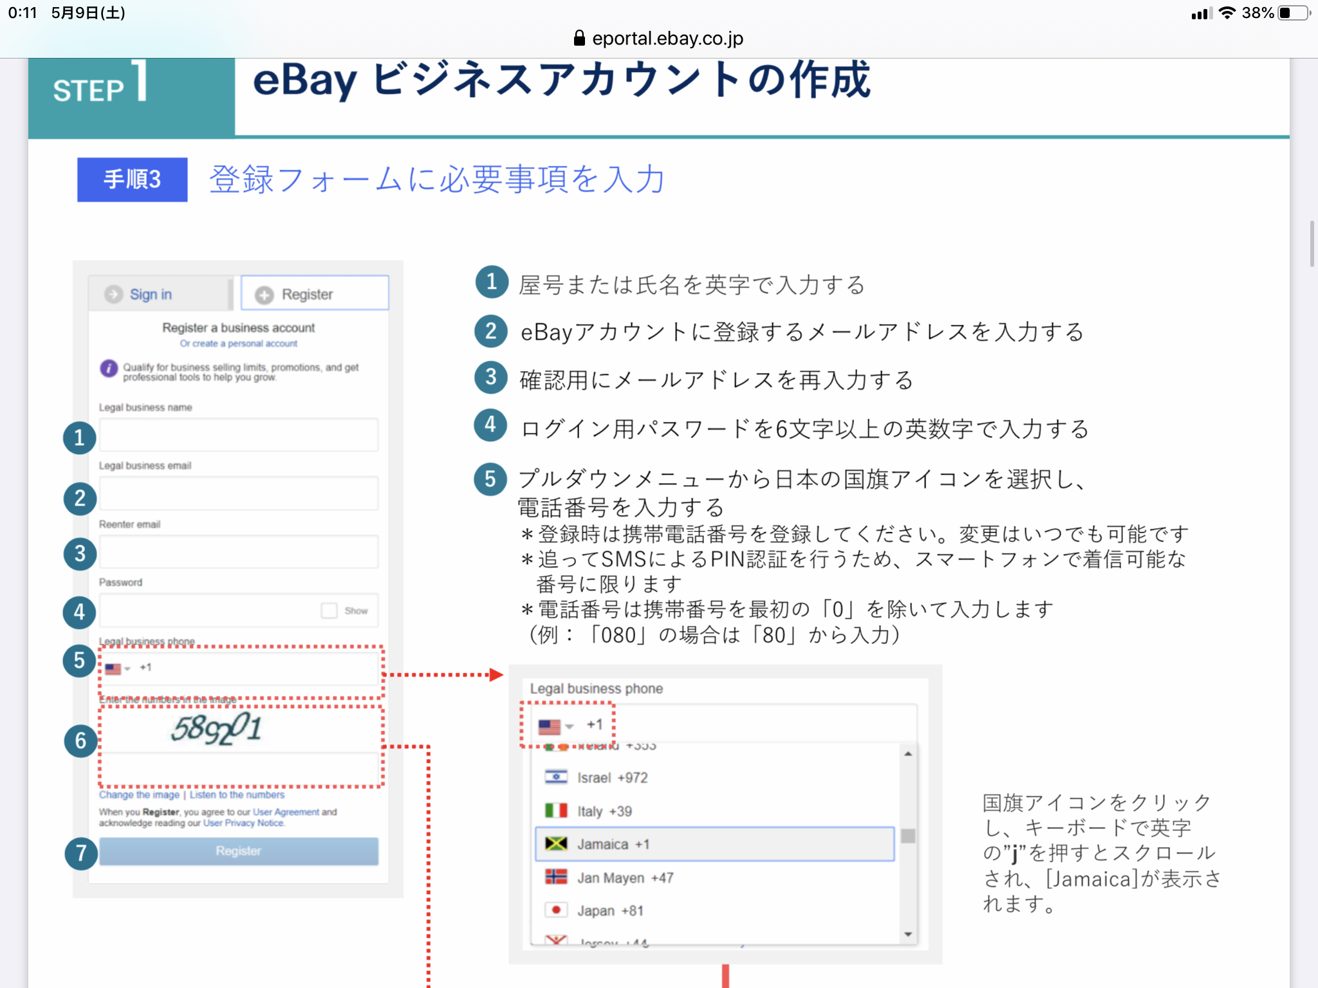This screenshot has height=988, width=1318.
Task: Select Jamaica +1 in the country list
Action: click(x=714, y=844)
